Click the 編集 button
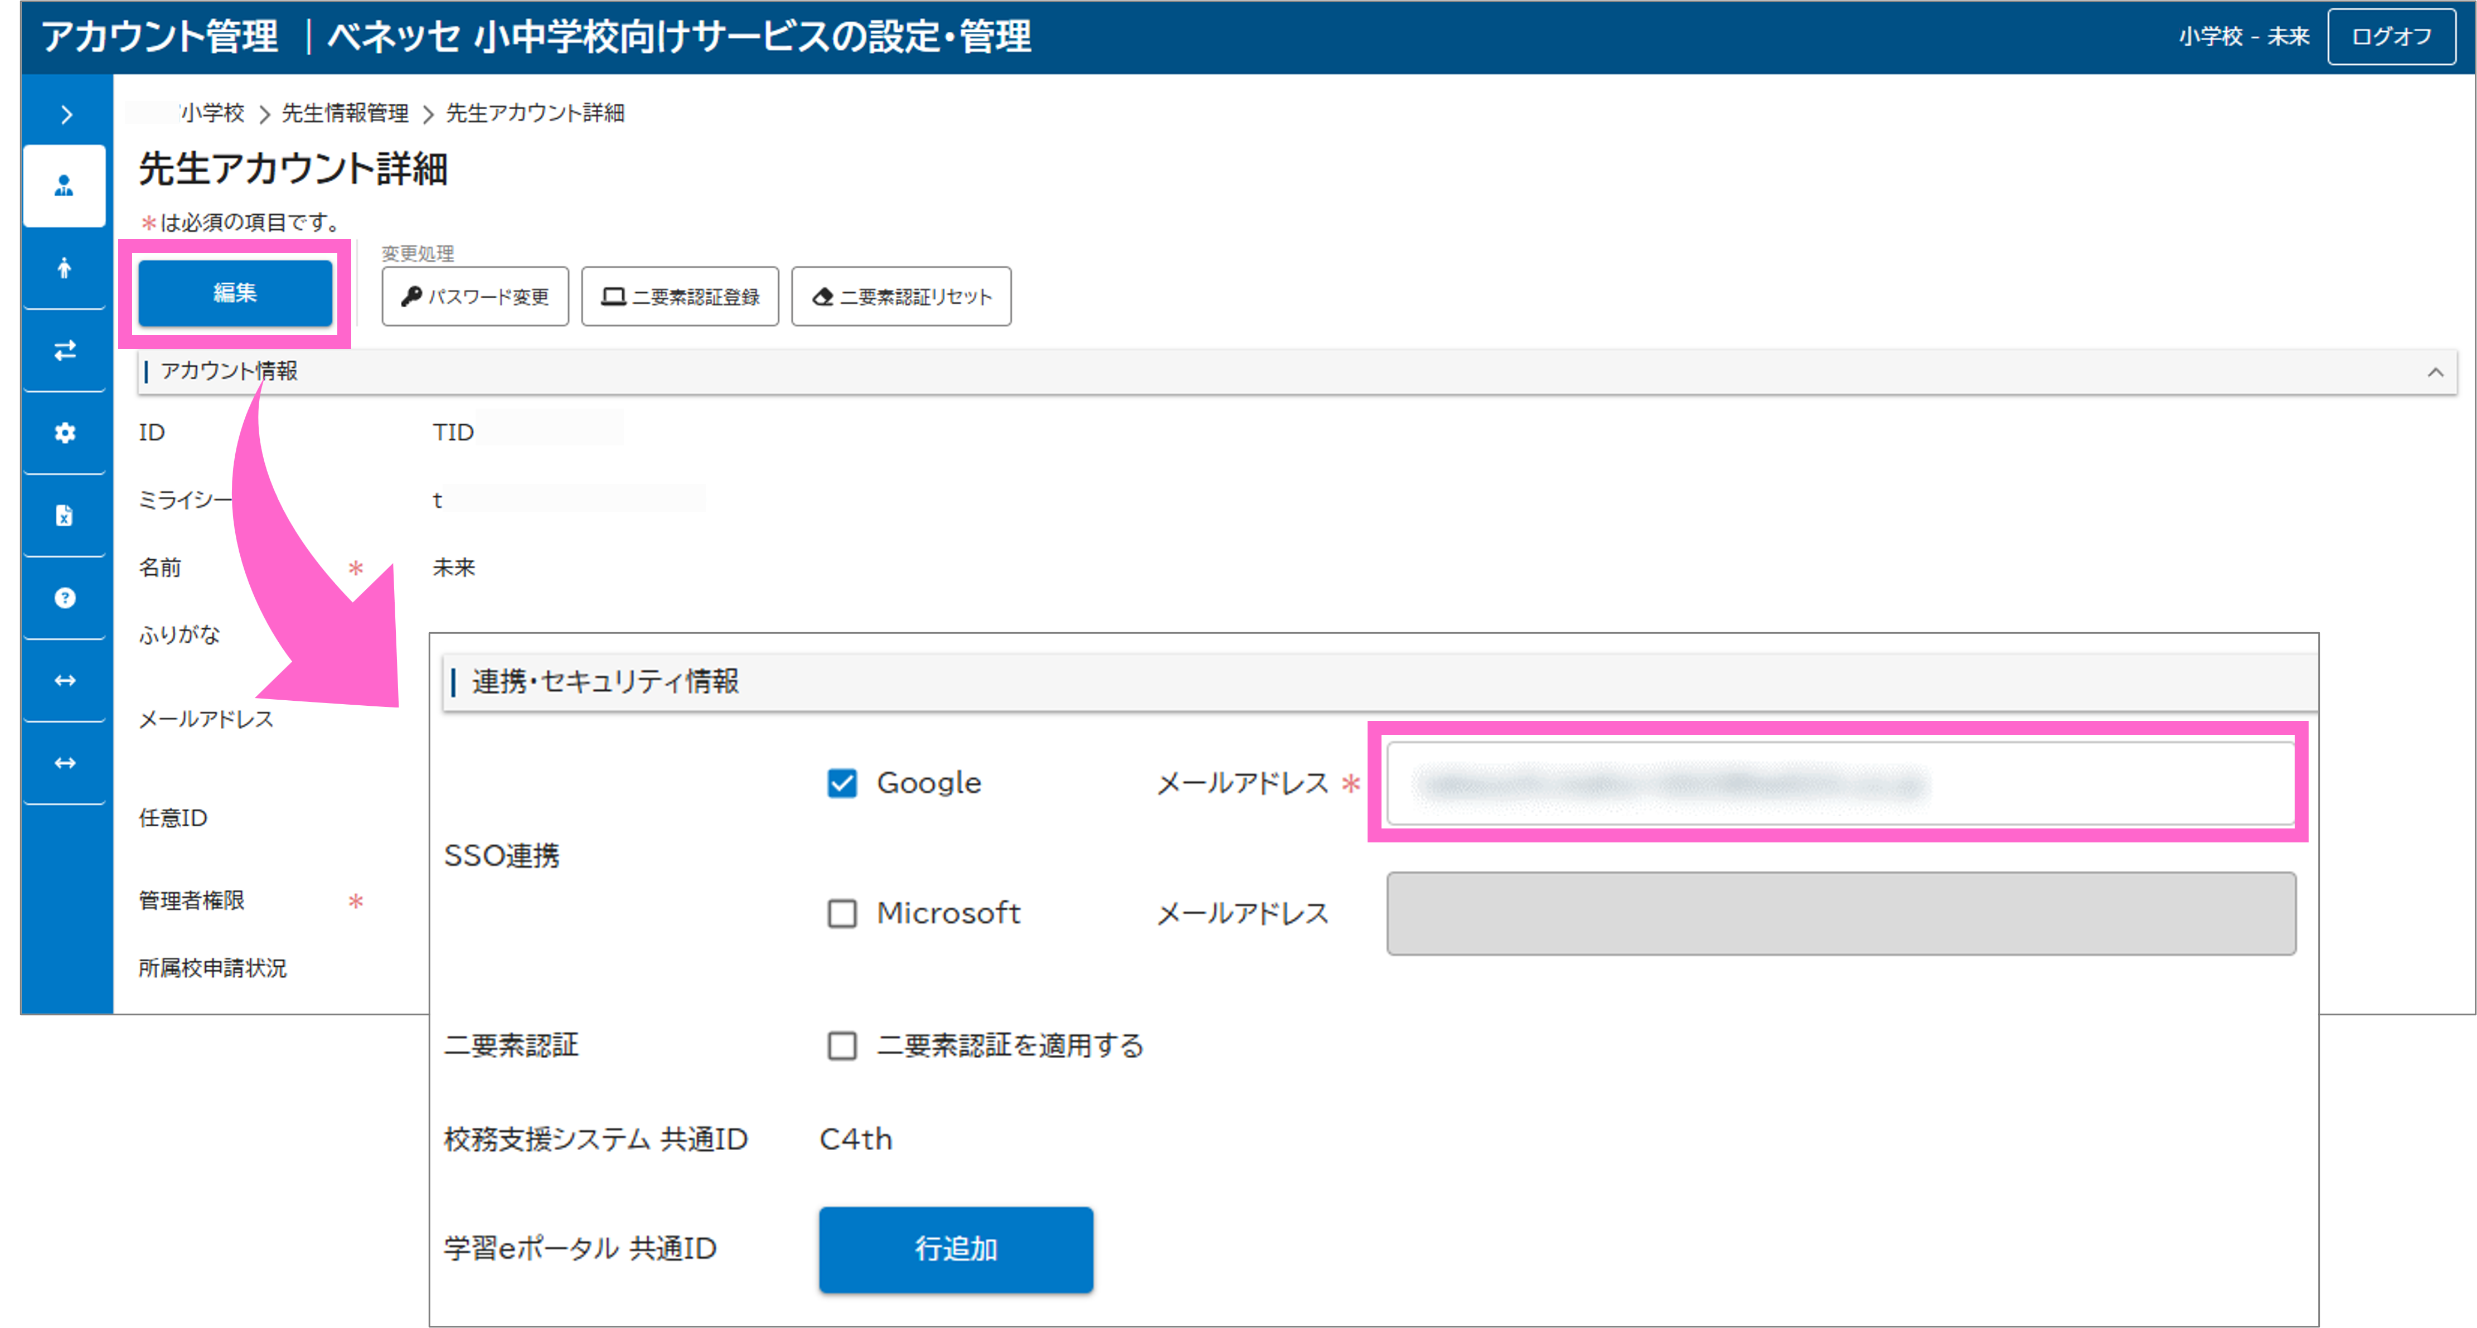This screenshot has height=1328, width=2477. (x=235, y=293)
